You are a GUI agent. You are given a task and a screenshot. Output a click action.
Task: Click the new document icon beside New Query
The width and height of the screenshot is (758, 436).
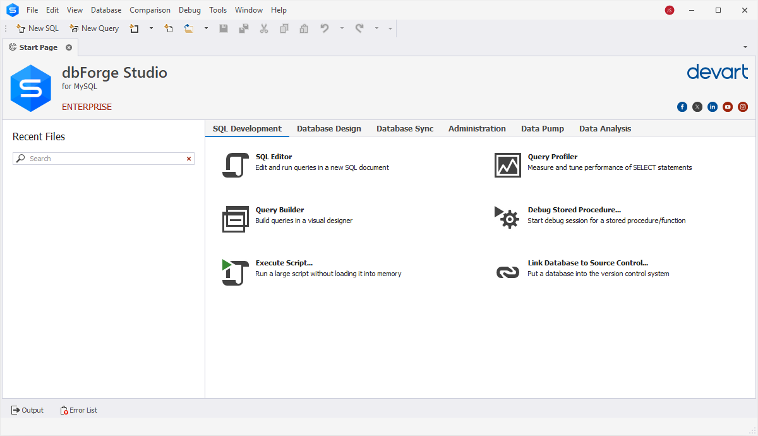coord(134,28)
